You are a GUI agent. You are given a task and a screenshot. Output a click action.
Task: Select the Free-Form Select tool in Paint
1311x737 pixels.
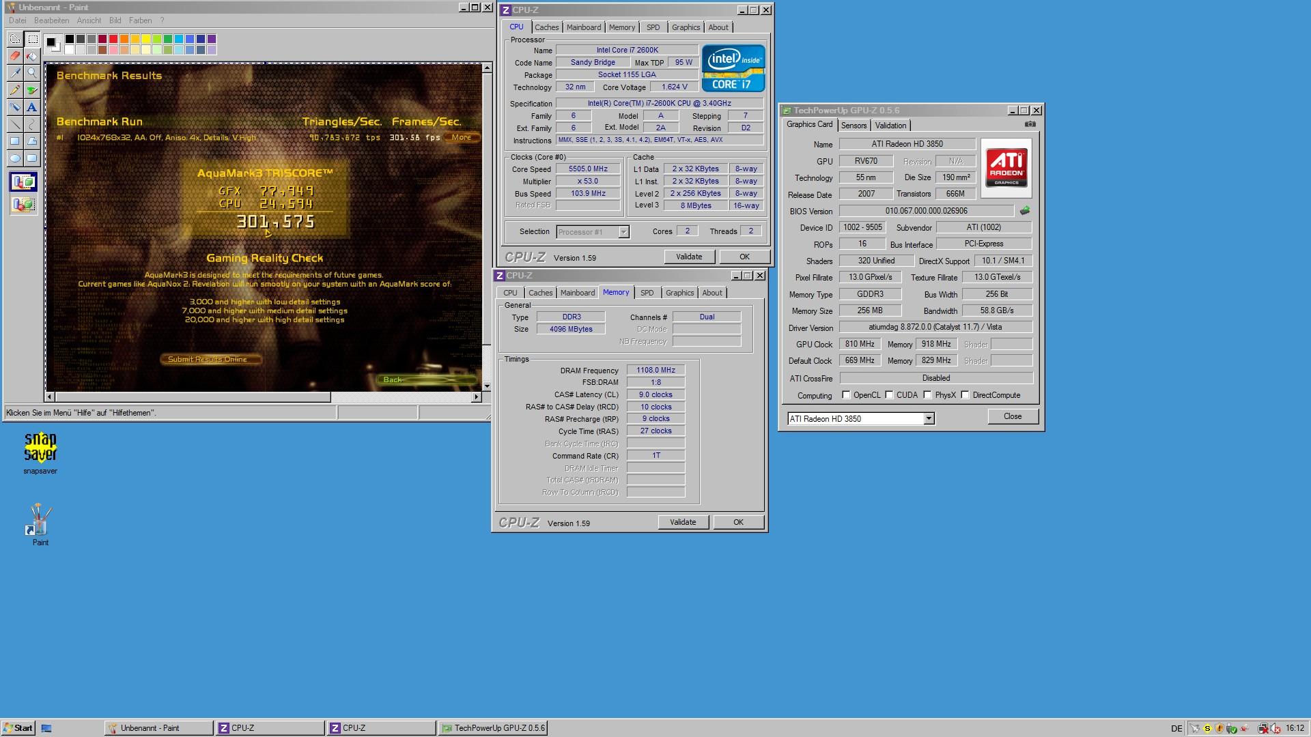click(14, 39)
